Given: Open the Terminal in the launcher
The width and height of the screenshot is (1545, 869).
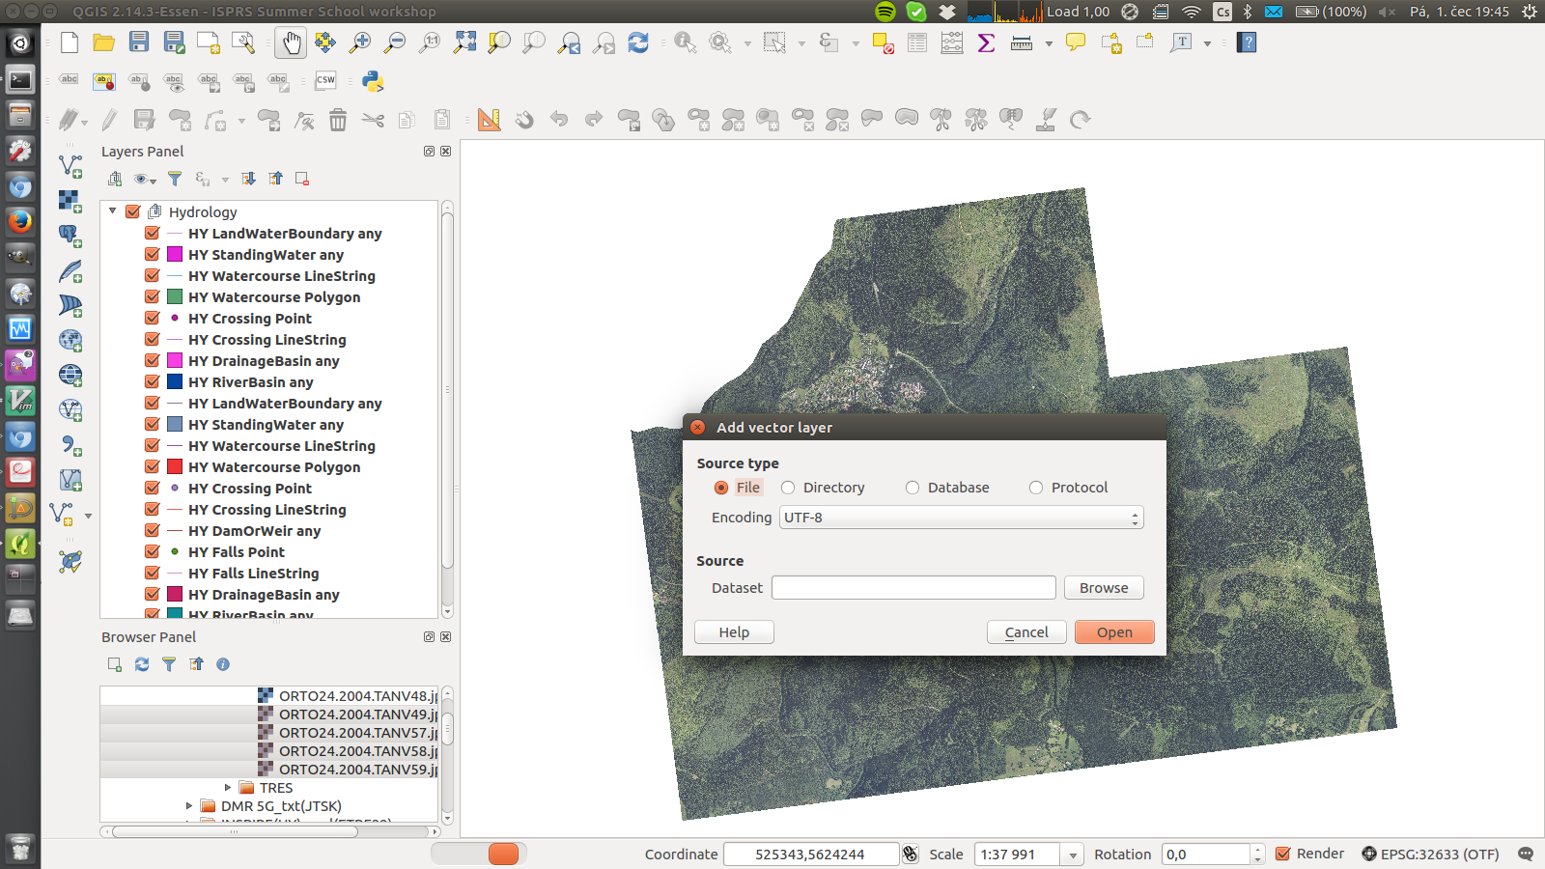Looking at the screenshot, I should click(x=20, y=80).
